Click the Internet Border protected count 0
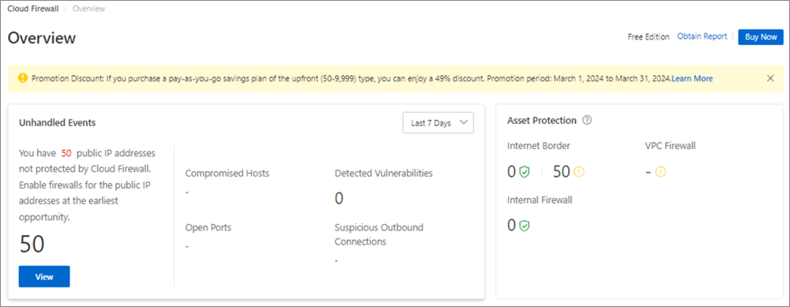Viewport: 790px width, 307px height. pos(512,172)
